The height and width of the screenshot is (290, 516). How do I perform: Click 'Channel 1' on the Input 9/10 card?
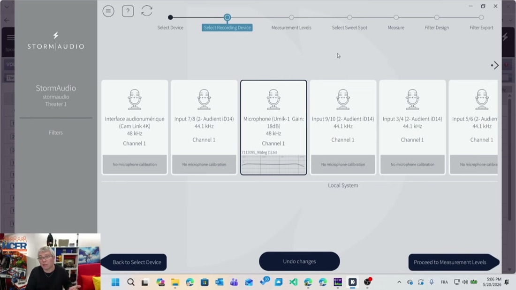342,140
